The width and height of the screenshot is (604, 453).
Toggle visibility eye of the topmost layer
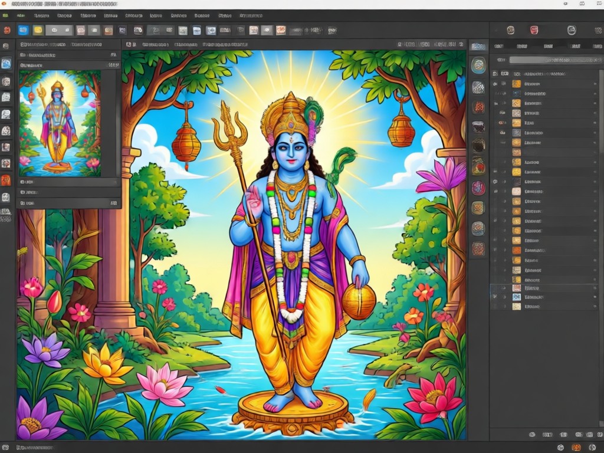point(495,84)
